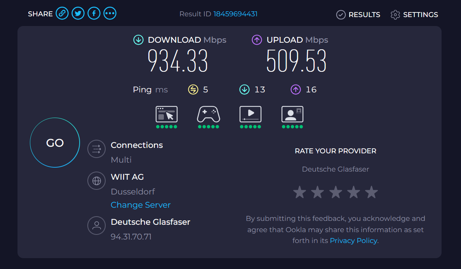Click the video streaming experience icon
Screen dimensions: 461x269
pyautogui.click(x=251, y=114)
